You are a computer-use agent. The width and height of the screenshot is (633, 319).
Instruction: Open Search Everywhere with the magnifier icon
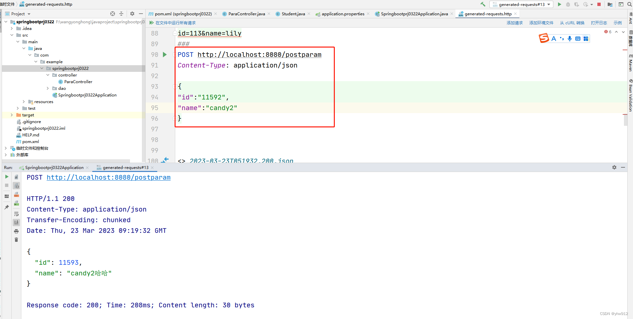(629, 4)
